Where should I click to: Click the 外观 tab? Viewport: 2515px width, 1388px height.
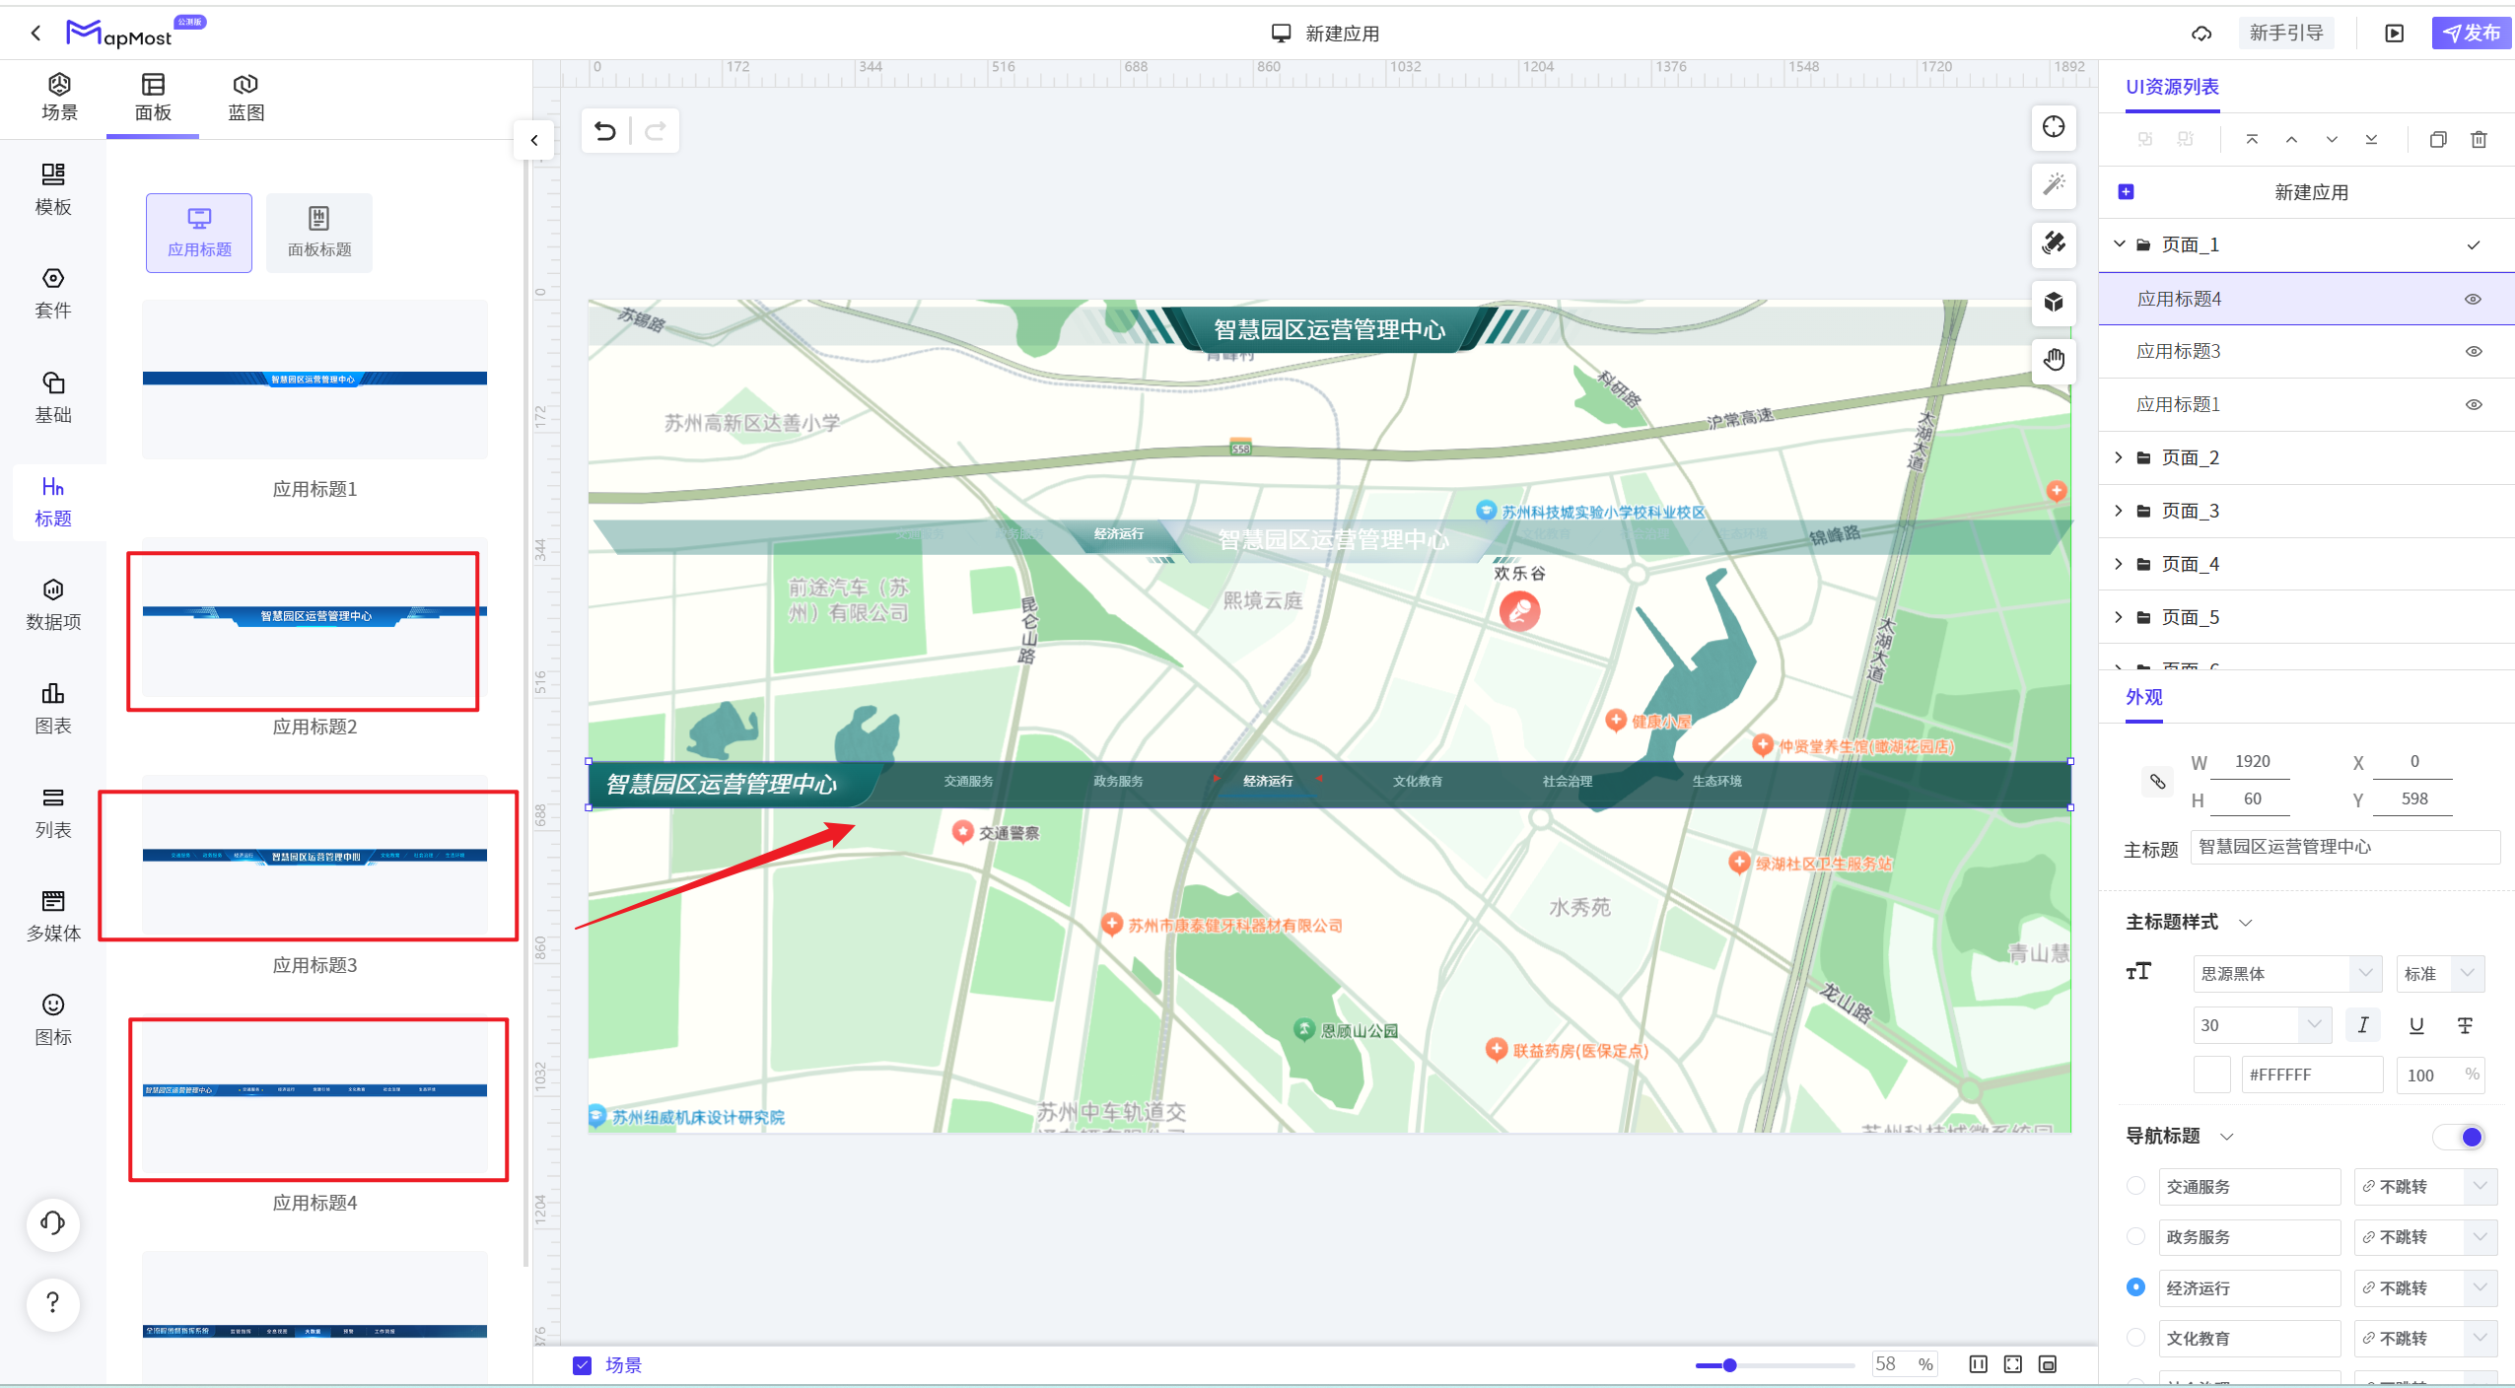tap(2143, 697)
